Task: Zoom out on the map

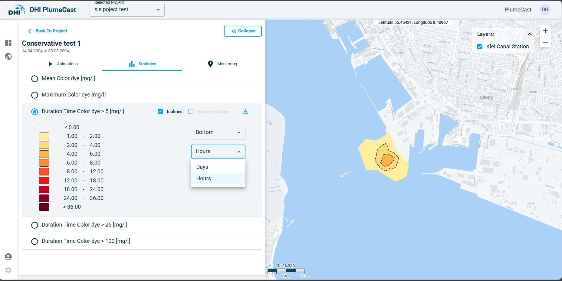Action: [545, 42]
